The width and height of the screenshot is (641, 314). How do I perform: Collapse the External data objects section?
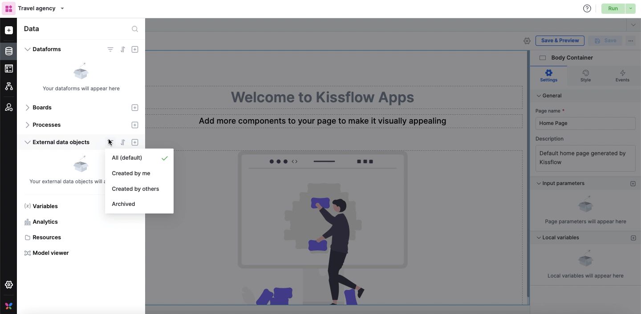click(28, 142)
